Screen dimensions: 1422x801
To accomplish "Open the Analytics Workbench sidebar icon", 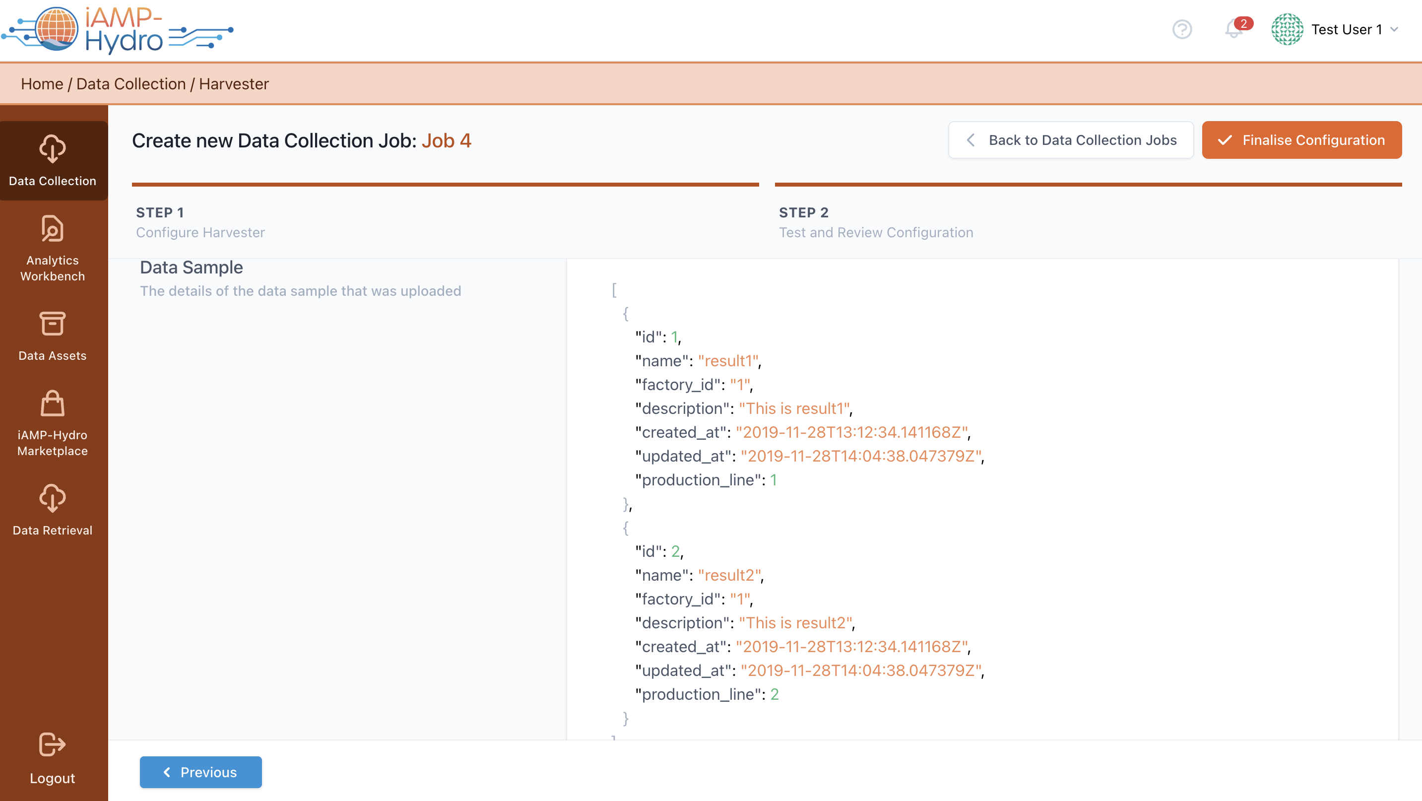I will click(53, 229).
